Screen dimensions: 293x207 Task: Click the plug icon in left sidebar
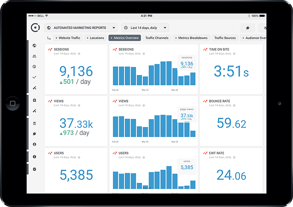[34, 134]
